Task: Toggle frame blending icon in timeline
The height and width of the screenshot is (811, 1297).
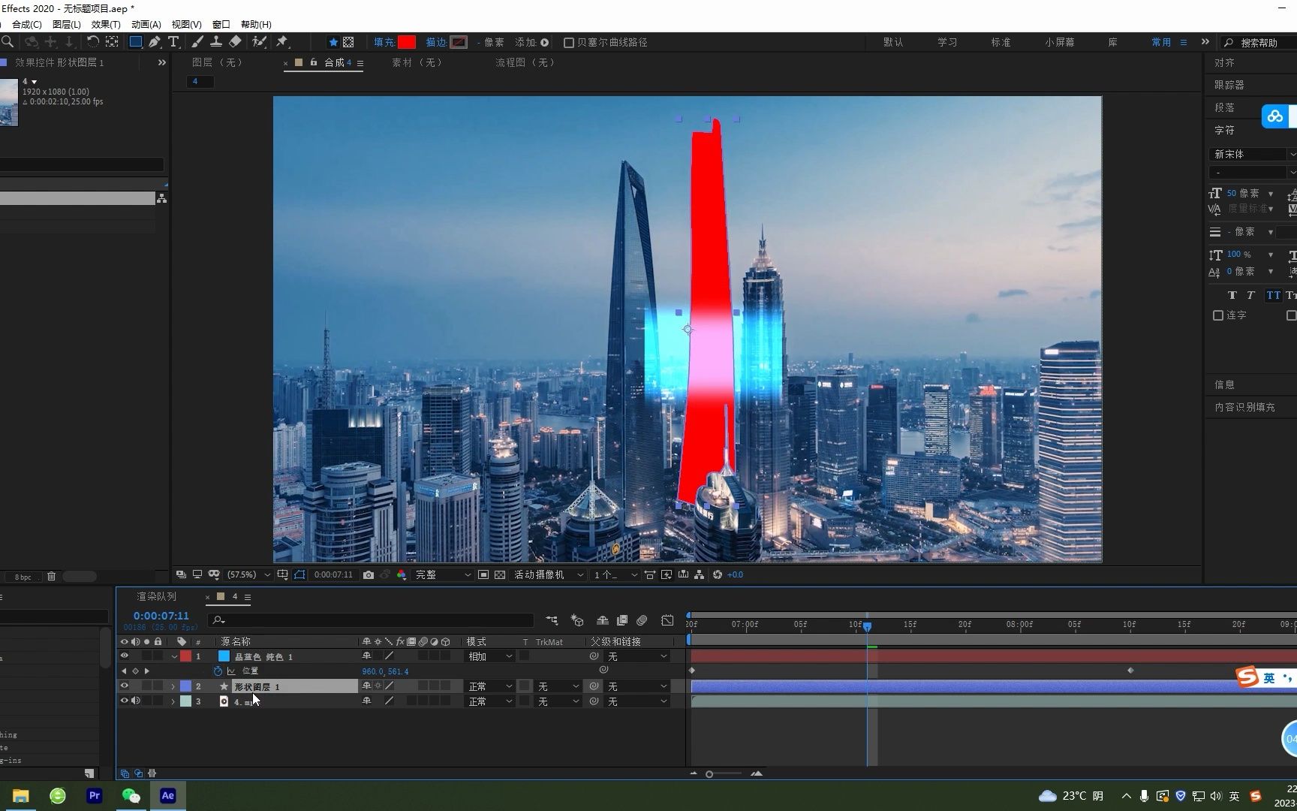Action: tap(622, 620)
